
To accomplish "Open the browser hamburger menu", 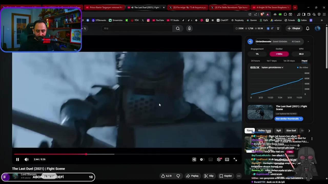I will [x=324, y=14].
